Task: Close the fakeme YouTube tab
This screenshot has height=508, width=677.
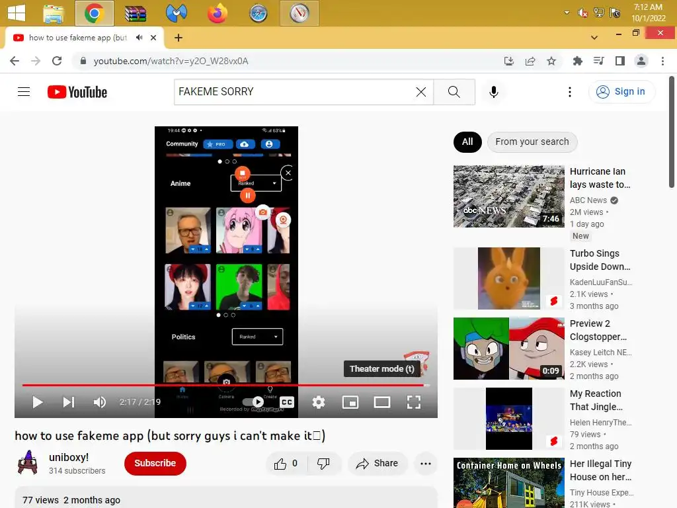Action: coord(153,38)
